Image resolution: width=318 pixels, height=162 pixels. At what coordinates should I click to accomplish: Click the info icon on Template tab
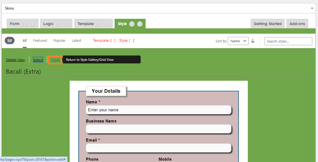(107, 24)
